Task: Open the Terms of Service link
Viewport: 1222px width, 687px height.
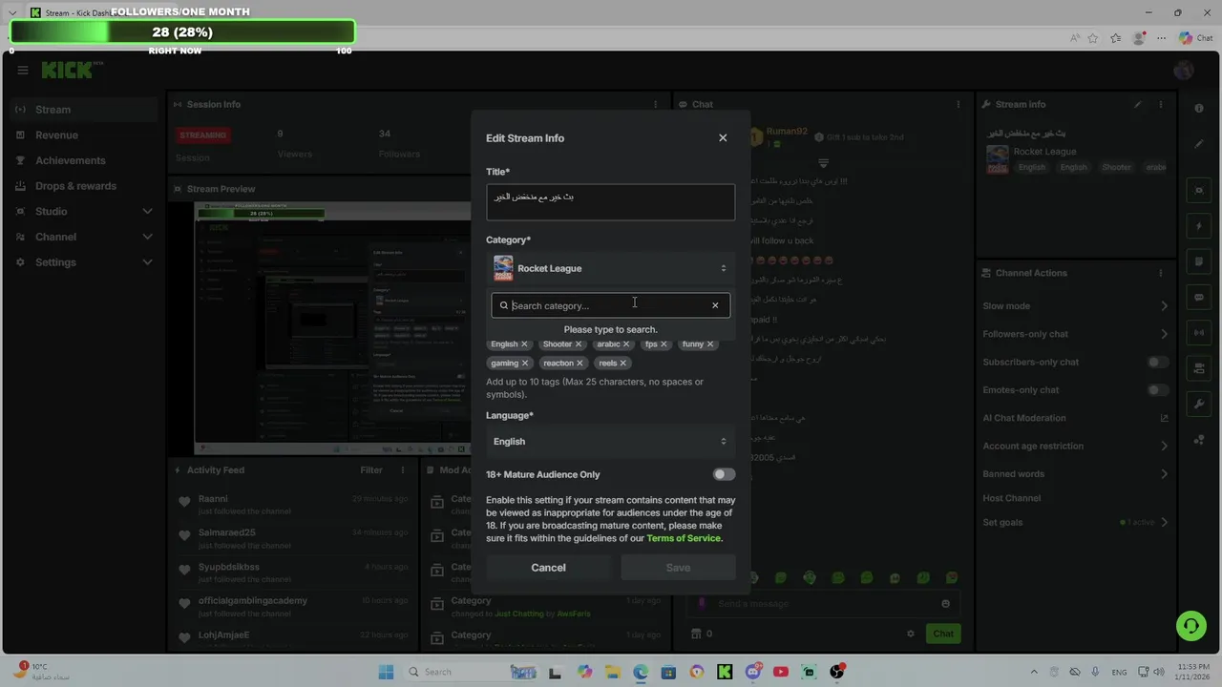Action: point(684,538)
